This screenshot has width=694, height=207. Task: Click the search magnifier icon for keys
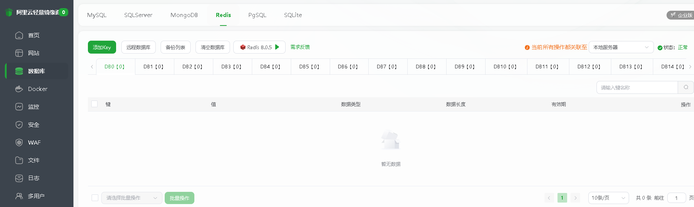686,87
